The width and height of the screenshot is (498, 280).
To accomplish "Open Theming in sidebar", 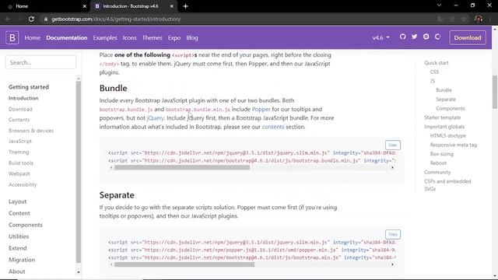I will 19,152.
